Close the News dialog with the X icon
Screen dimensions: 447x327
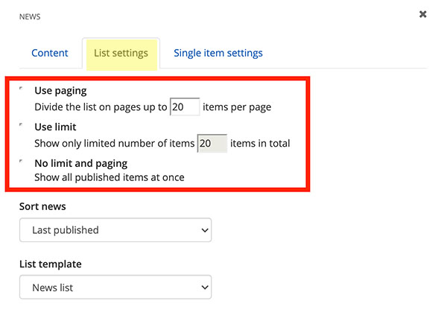(x=423, y=14)
